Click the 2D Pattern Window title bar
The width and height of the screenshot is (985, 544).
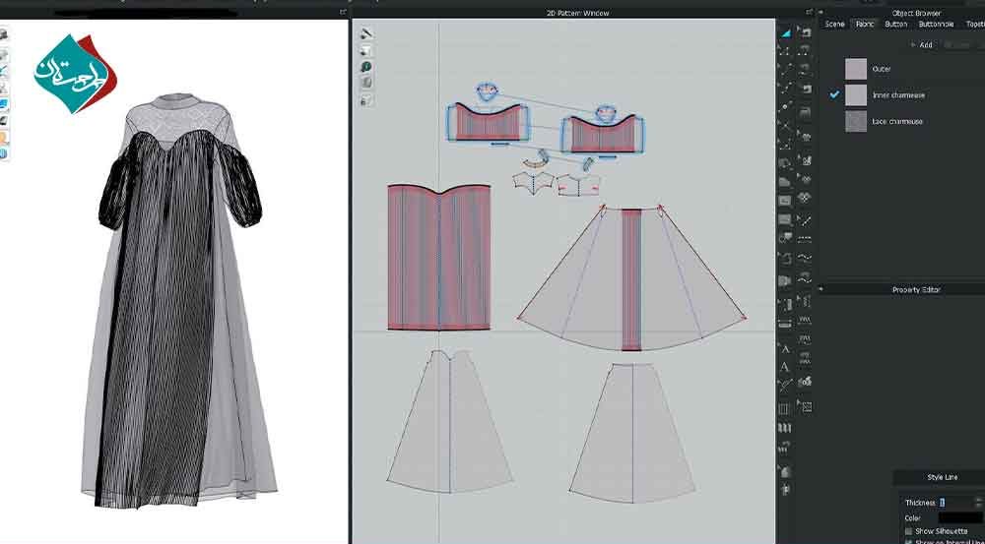pyautogui.click(x=577, y=13)
